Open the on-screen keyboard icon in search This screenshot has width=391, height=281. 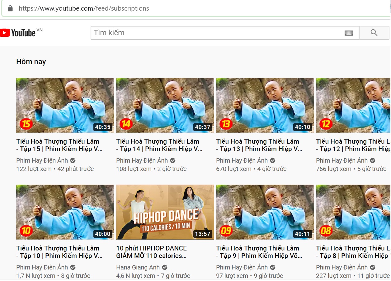349,33
